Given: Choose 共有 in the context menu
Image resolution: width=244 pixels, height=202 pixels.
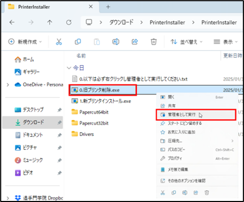Looking at the screenshot, I should 197,105.
